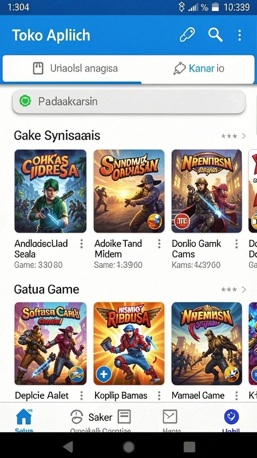Open the envelope icon in the bottom navigation
The height and width of the screenshot is (458, 257).
click(x=170, y=416)
